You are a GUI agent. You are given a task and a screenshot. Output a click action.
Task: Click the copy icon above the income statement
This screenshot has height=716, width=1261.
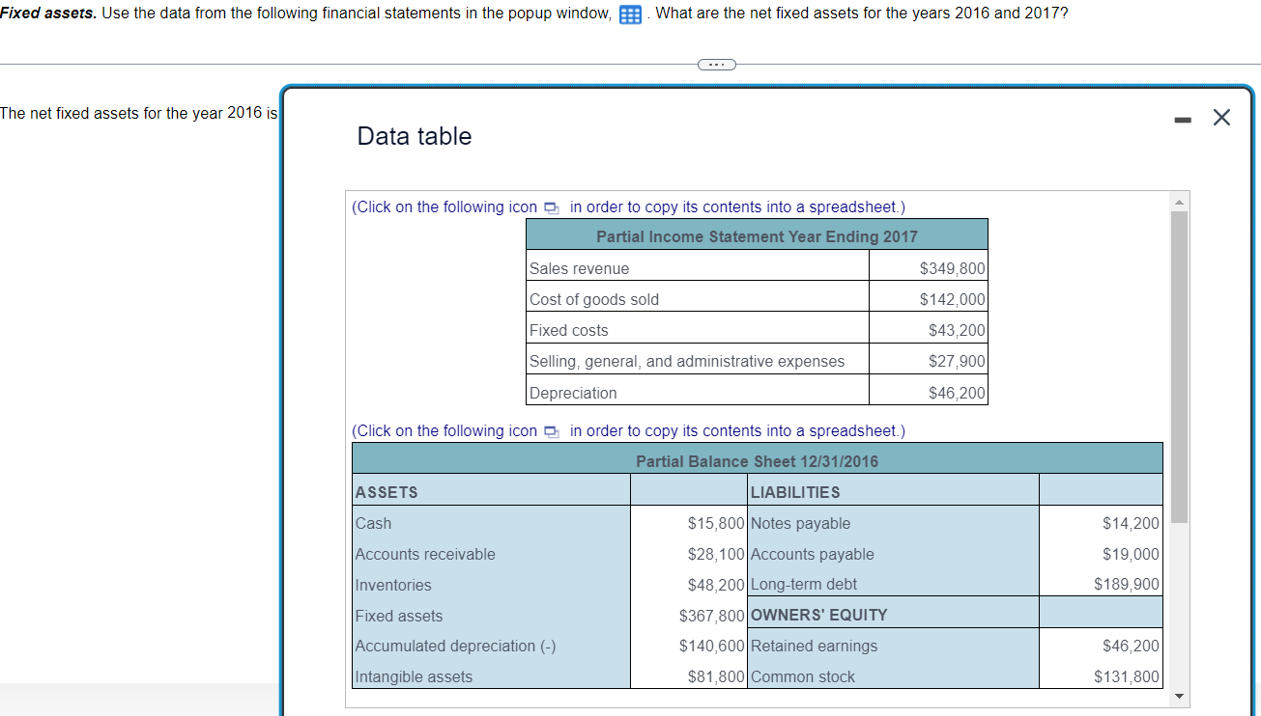551,207
